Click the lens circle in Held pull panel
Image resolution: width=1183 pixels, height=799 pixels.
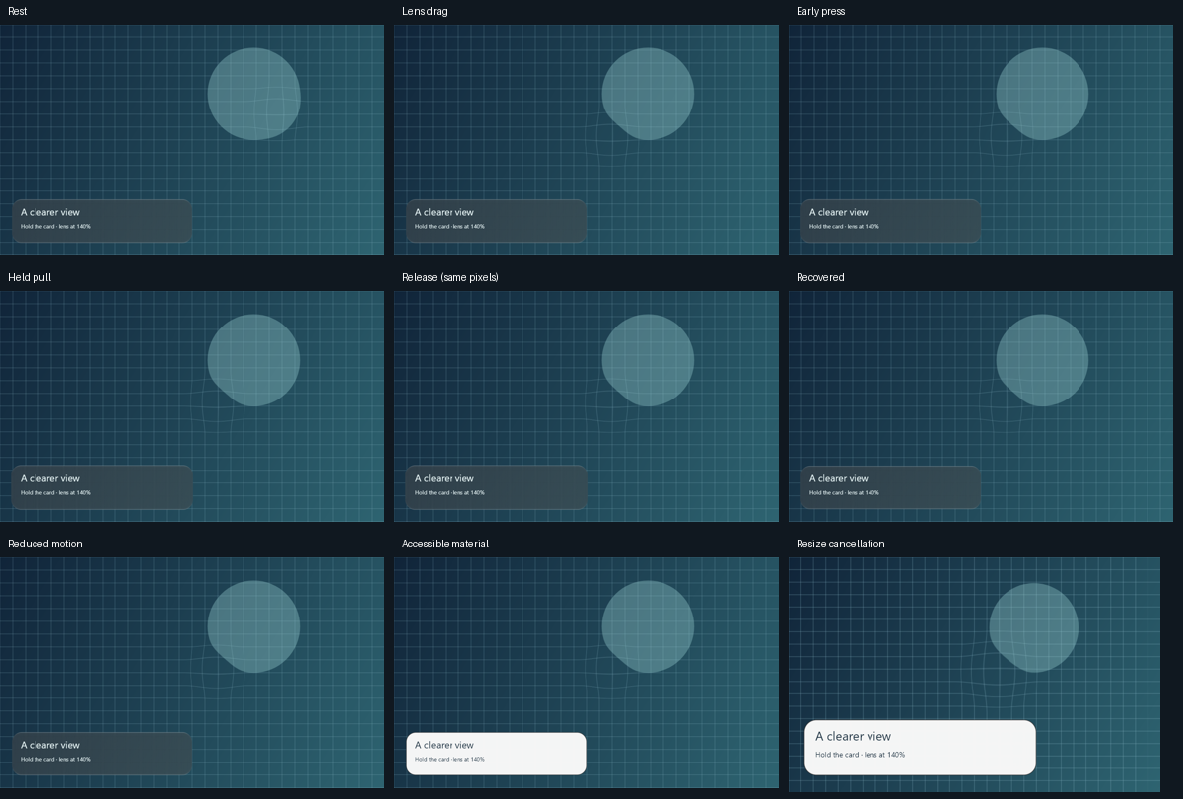[x=253, y=360]
